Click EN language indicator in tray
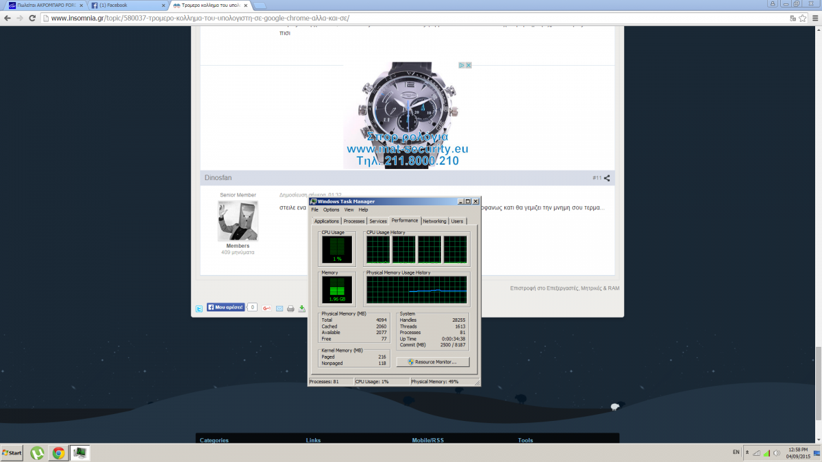Screen dimensions: 822x462 click(x=736, y=452)
